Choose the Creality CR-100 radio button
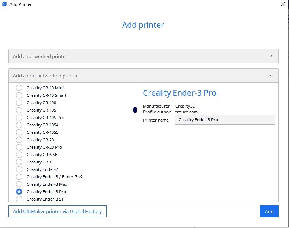Image resolution: width=289 pixels, height=228 pixels. pos(19,103)
